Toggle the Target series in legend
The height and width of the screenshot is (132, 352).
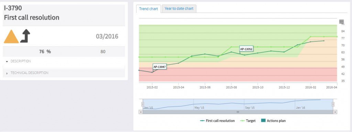248,121
